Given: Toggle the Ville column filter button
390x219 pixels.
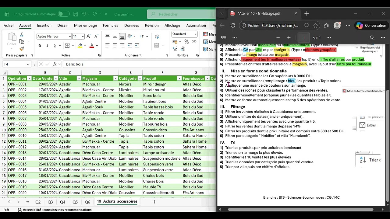Looking at the screenshot, I should 79,78.
